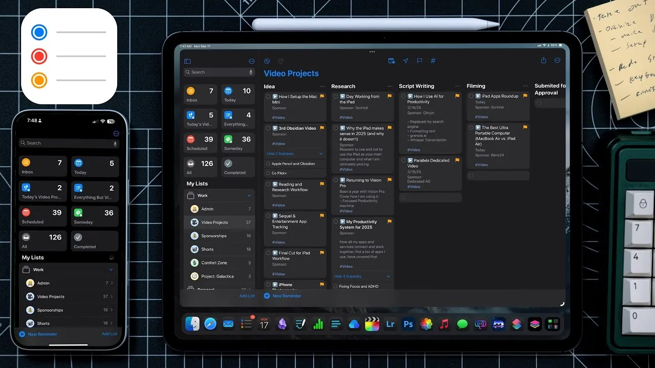Open the Script Writing column options menu
Image resolution: width=655 pixels, height=368 pixels.
457,86
